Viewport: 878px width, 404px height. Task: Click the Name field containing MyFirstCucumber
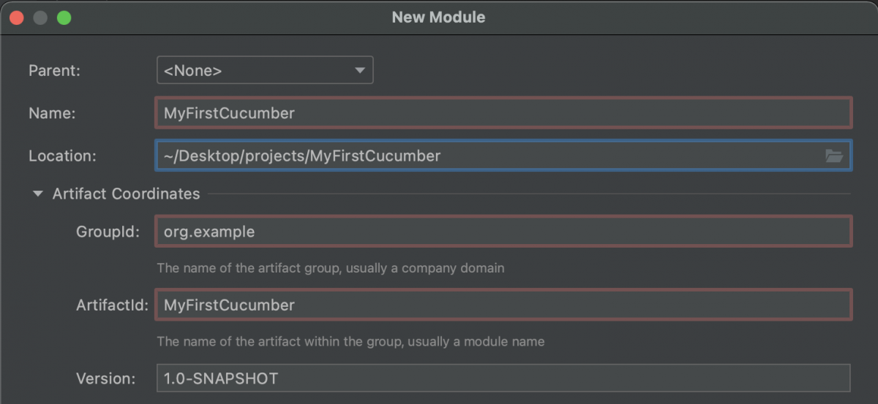(503, 113)
